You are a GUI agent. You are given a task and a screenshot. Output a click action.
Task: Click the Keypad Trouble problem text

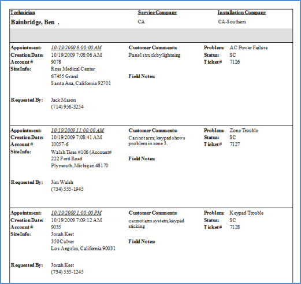pos(247,213)
